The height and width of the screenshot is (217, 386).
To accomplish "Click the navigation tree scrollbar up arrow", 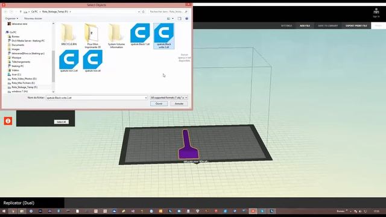I will [x=54, y=24].
